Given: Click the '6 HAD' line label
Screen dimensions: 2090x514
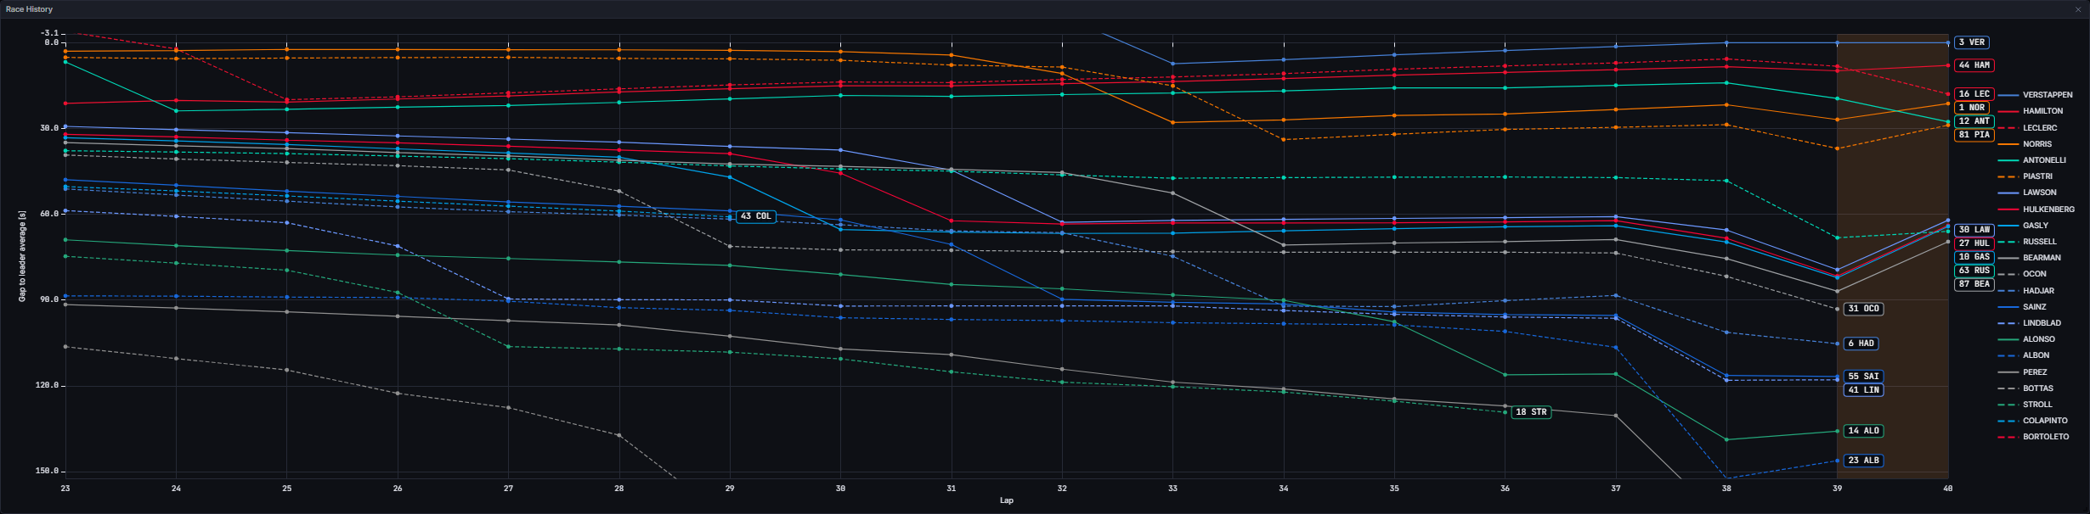Looking at the screenshot, I should pyautogui.click(x=1861, y=344).
